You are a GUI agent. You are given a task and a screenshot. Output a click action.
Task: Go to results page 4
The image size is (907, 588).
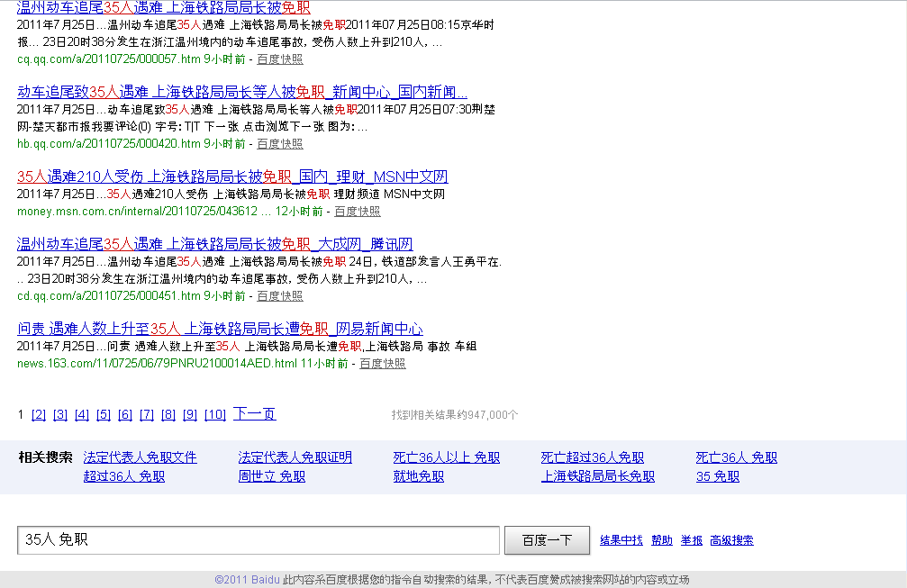(x=82, y=414)
